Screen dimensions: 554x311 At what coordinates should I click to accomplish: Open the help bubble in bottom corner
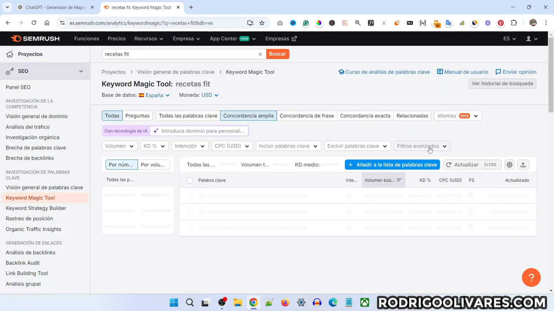531,277
